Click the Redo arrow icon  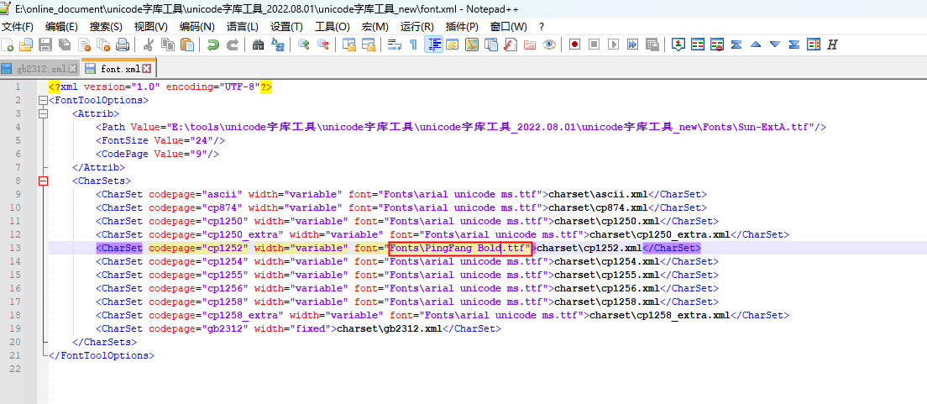233,45
